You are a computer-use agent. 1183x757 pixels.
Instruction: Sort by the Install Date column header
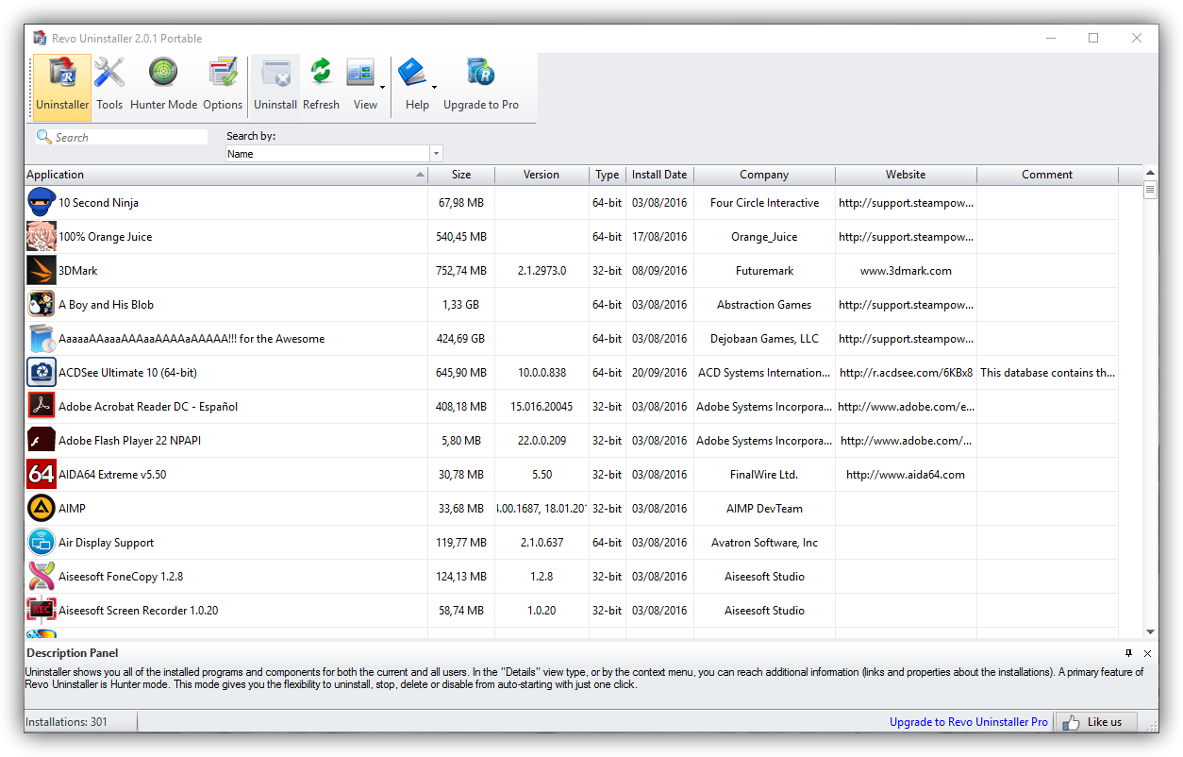pyautogui.click(x=659, y=175)
